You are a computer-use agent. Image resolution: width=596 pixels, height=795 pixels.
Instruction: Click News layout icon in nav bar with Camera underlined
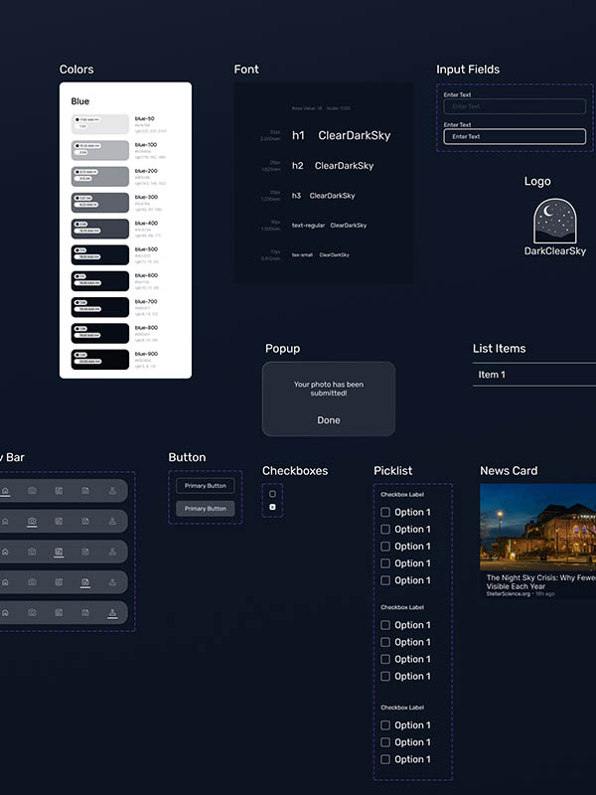(x=59, y=521)
